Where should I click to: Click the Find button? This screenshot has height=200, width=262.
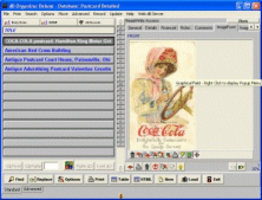(x=16, y=179)
